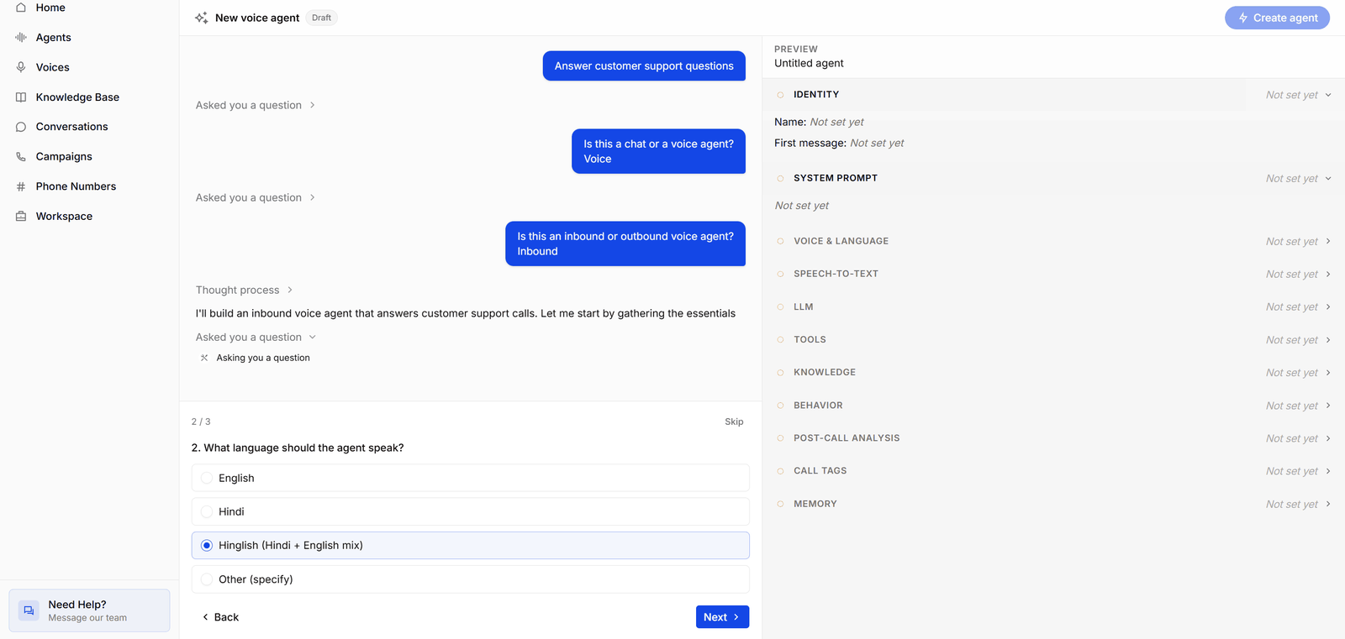Click the Identity status circle icon
1345x639 pixels.
[780, 95]
